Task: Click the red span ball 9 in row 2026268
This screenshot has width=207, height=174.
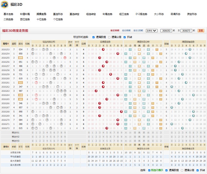Action: [x=121, y=112]
